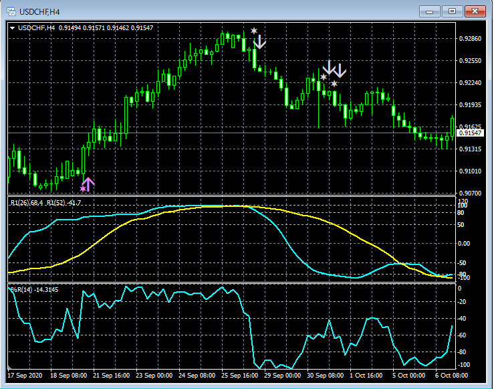The image size is (494, 389).
Task: Click the 5 Oct 00:00 time label
Action: (408, 376)
